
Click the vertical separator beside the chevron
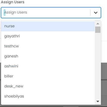(91, 13)
